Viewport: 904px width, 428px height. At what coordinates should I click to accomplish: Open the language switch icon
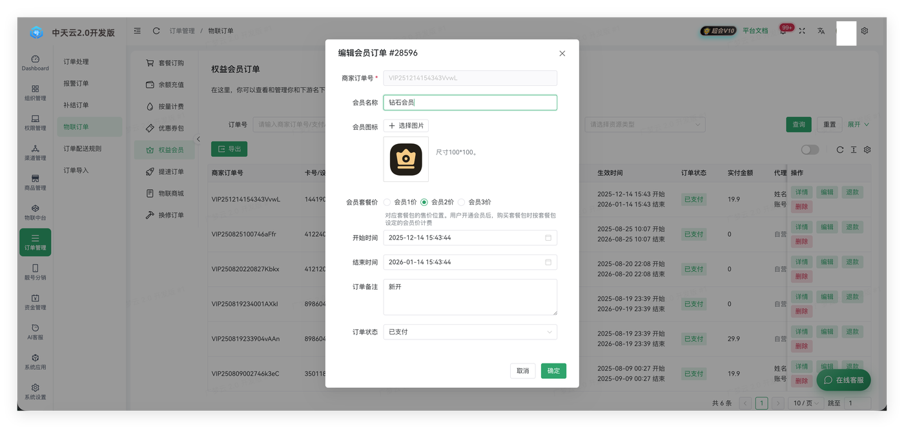[821, 30]
